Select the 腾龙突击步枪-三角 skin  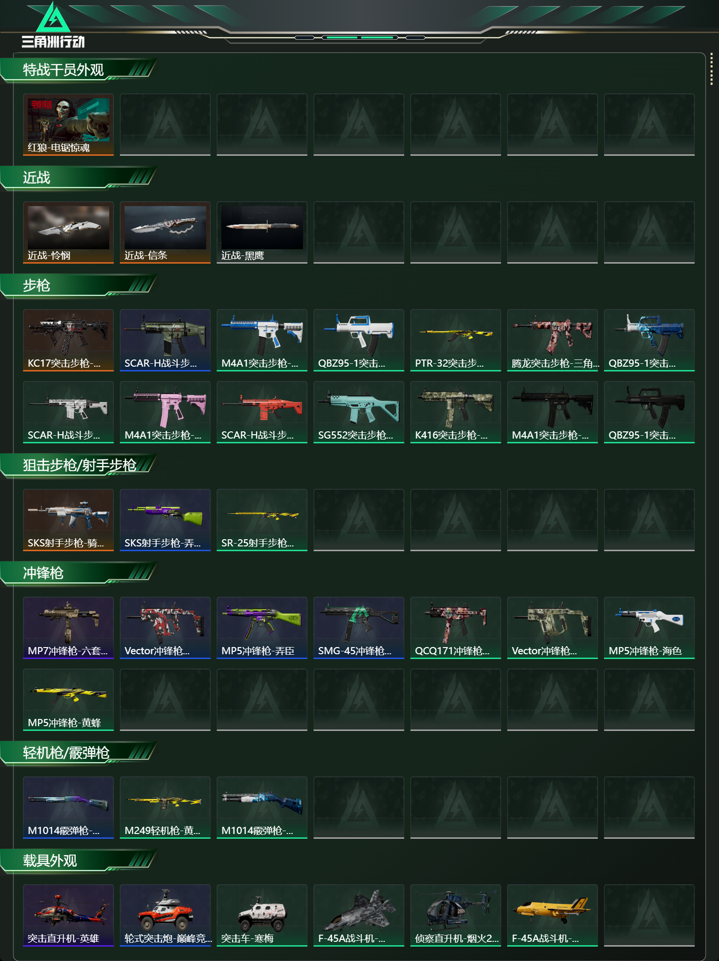553,340
